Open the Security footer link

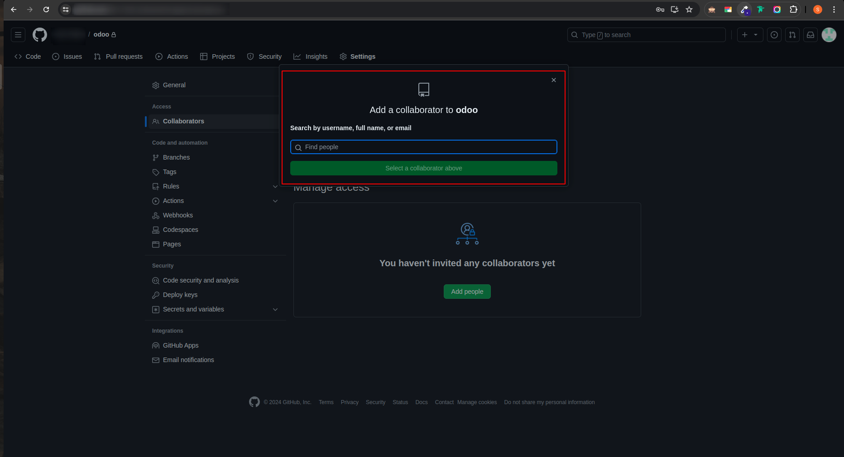click(376, 402)
